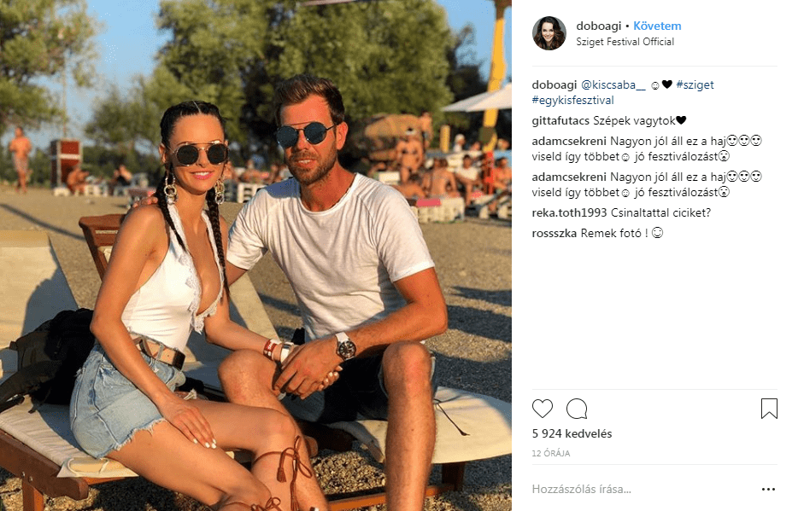Open the three-dot more options menu
Viewport: 798px width, 511px height.
tap(768, 489)
